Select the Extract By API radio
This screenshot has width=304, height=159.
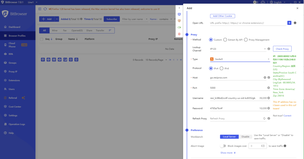pos(225,40)
